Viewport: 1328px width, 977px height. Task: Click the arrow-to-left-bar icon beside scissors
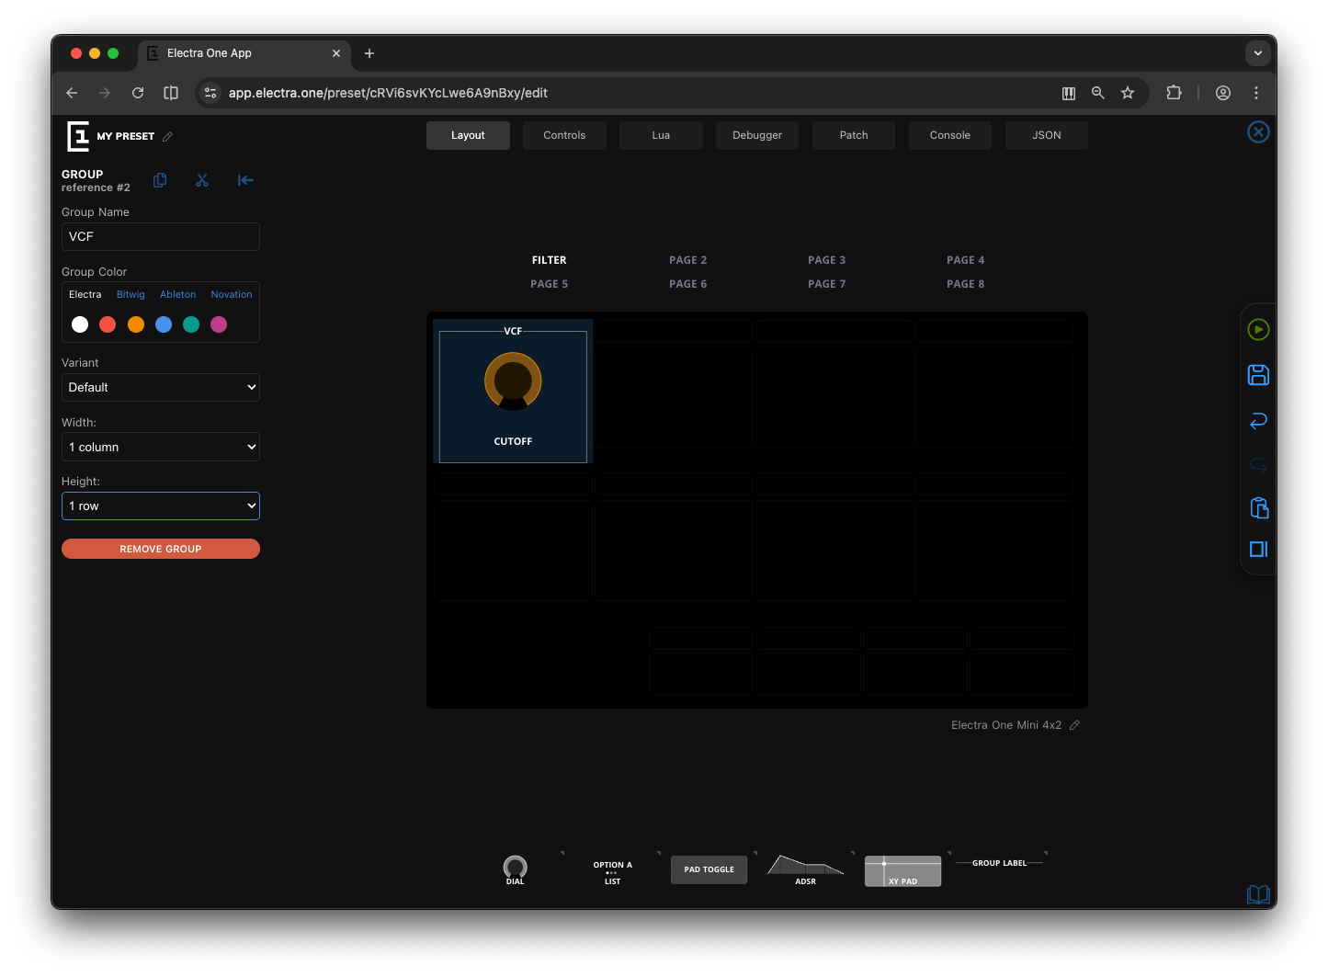point(245,180)
